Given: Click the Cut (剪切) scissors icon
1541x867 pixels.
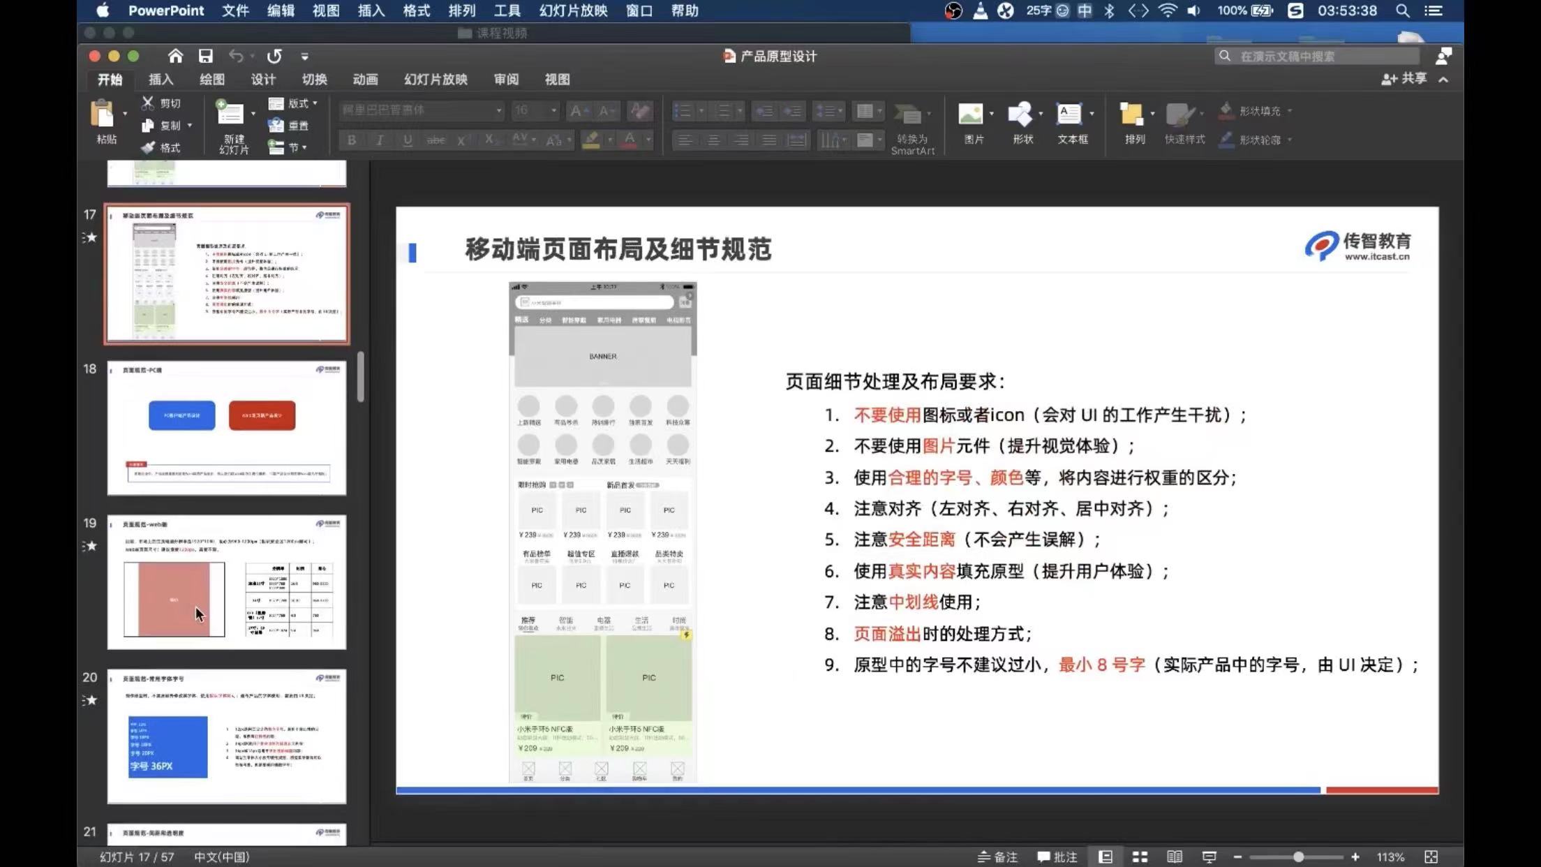Looking at the screenshot, I should 148,103.
